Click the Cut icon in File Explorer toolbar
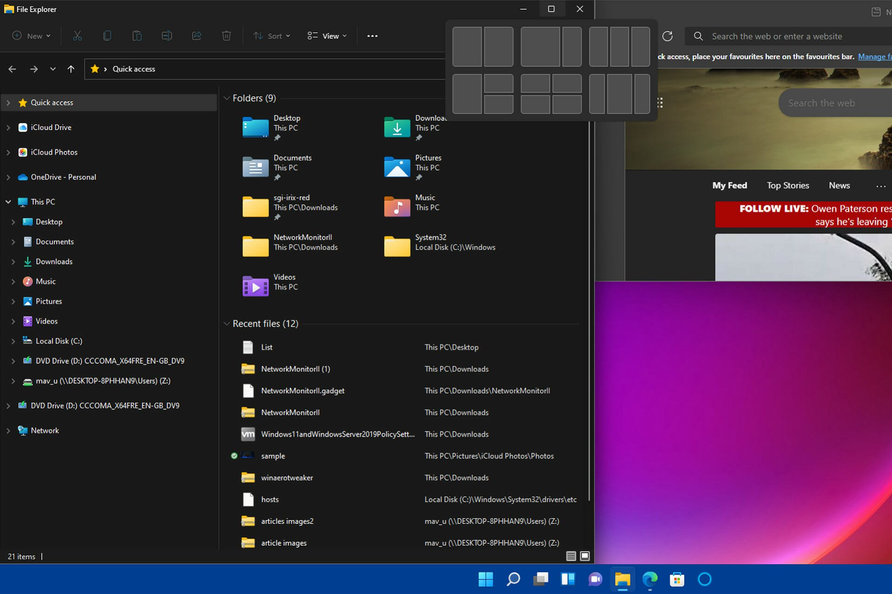Screen dimensions: 892x594 tap(77, 36)
